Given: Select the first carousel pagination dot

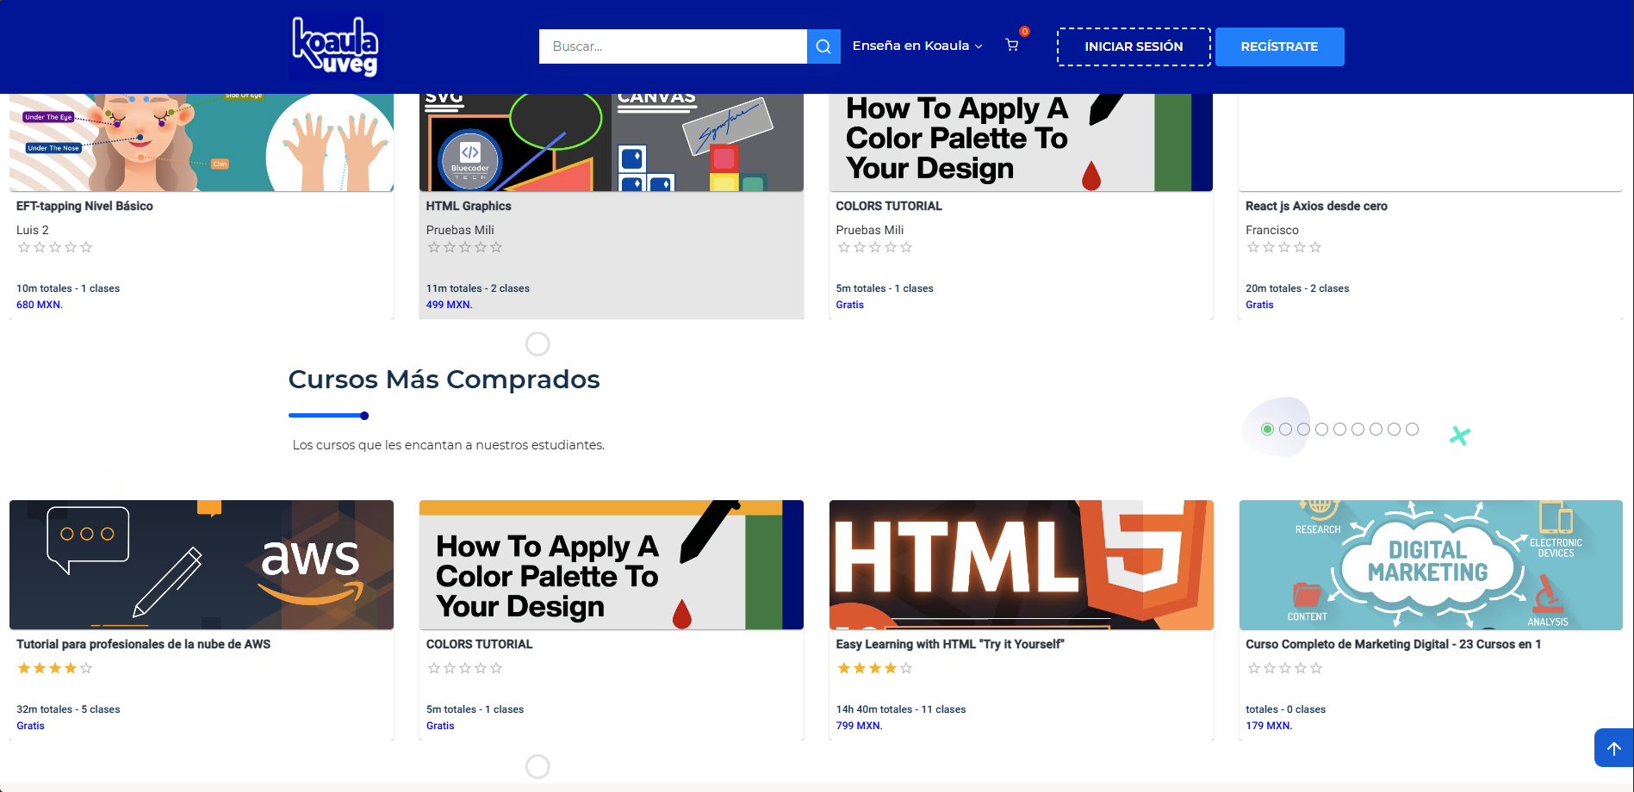Looking at the screenshot, I should click(x=1267, y=430).
